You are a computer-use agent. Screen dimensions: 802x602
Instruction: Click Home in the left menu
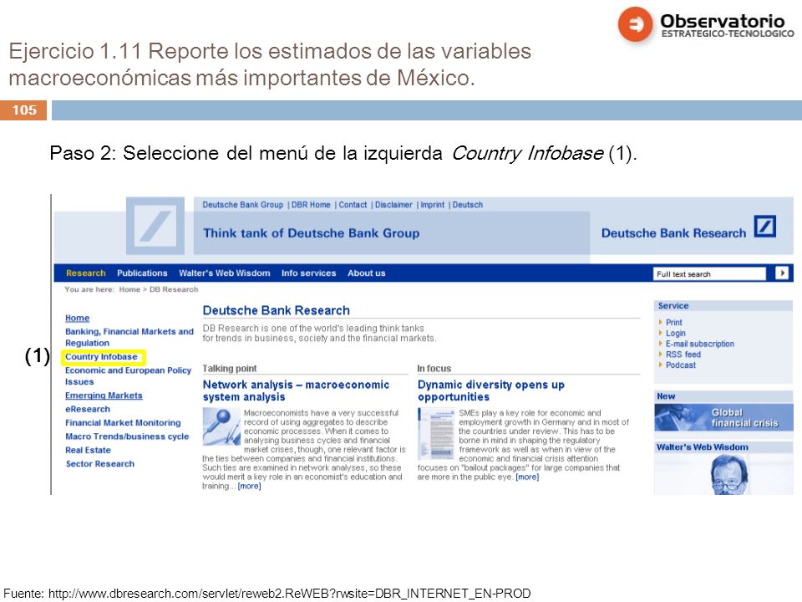(77, 318)
